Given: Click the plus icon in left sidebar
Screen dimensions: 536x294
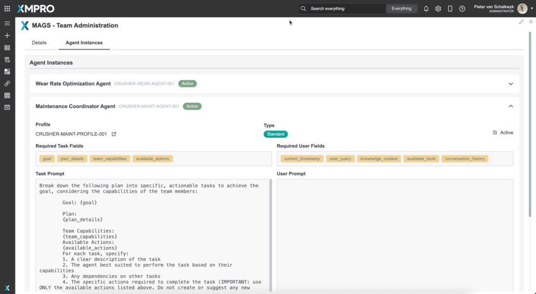Looking at the screenshot, I should click(7, 36).
